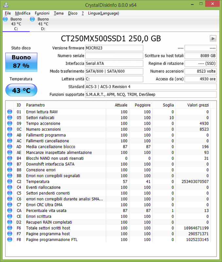Open the Disco menu
Image resolution: width=222 pixels, height=262 pixels.
(73, 13)
